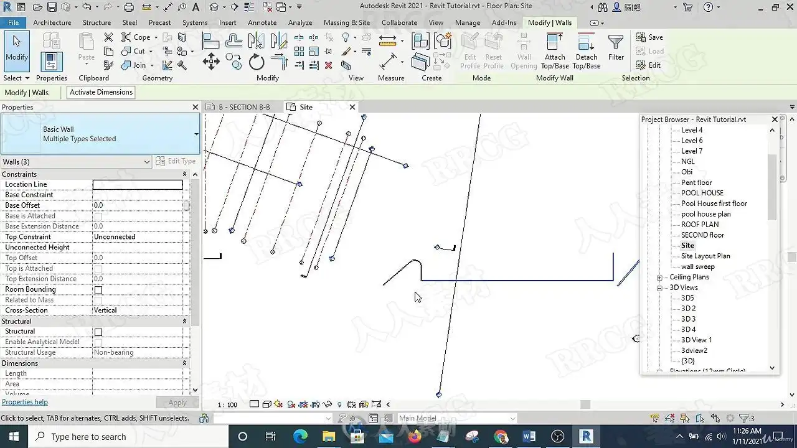Toggle Drag Elements on Selection in status bar
This screenshot has width=797, height=448.
[x=715, y=418]
